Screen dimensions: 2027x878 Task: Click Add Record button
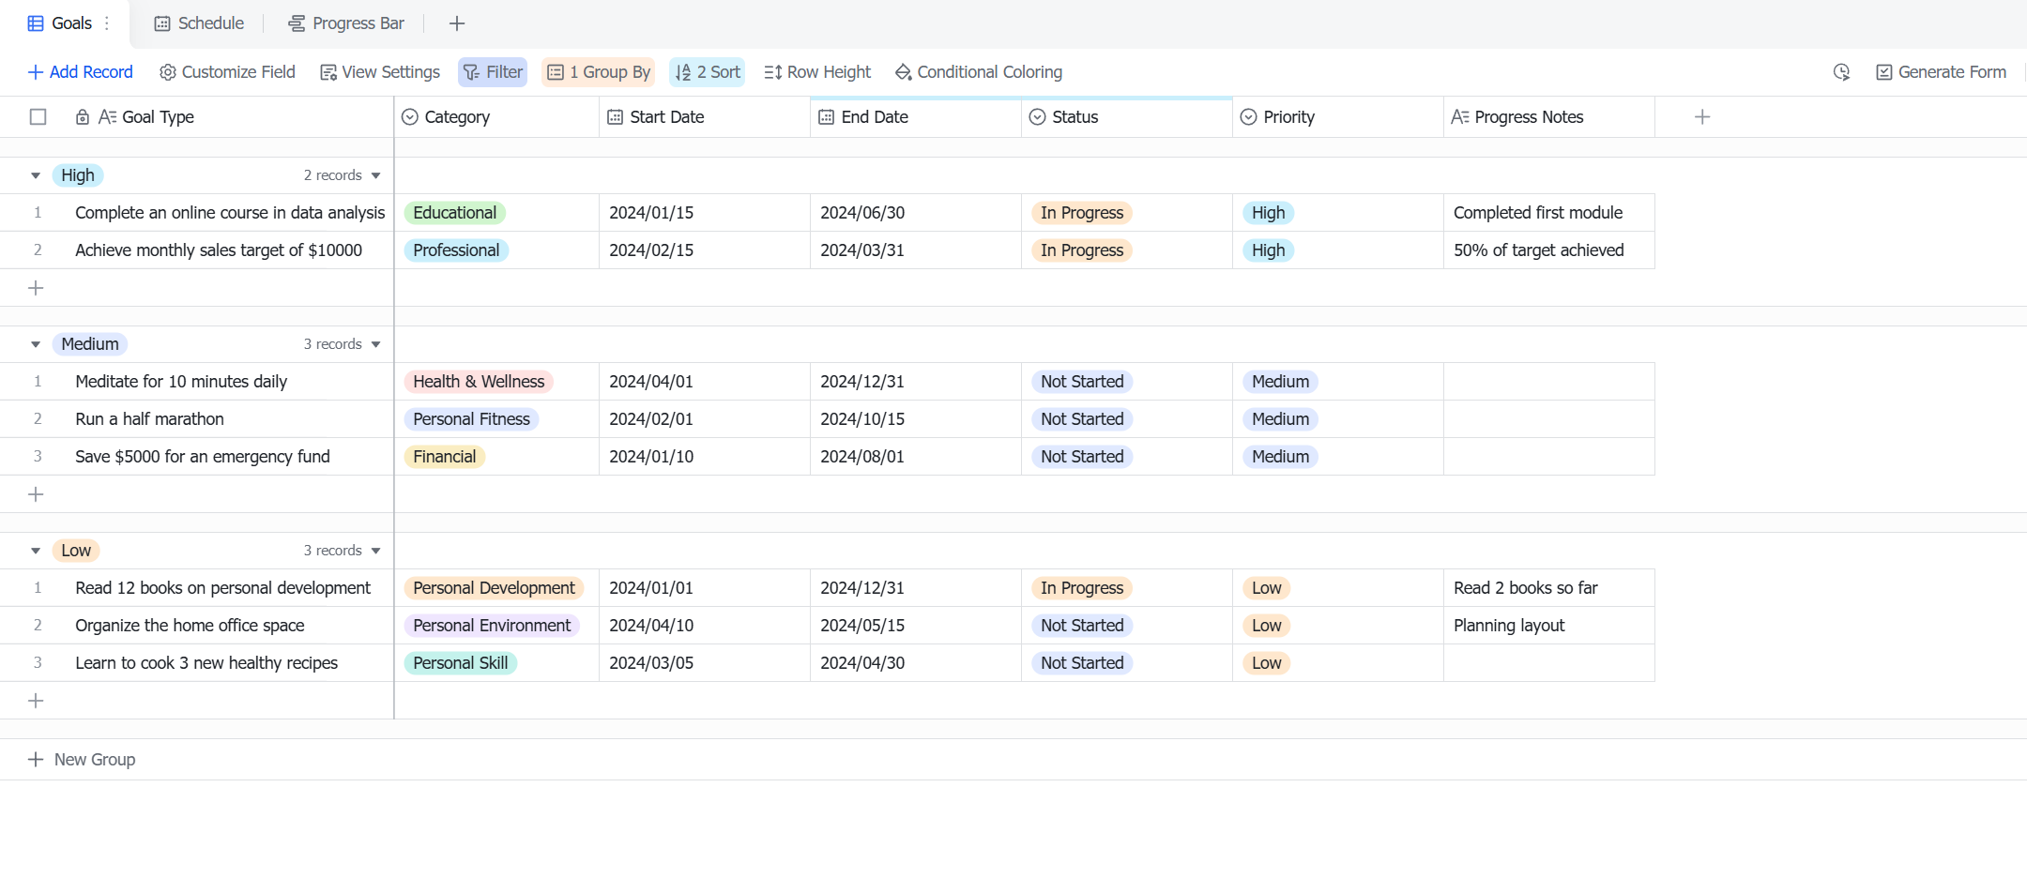[81, 72]
